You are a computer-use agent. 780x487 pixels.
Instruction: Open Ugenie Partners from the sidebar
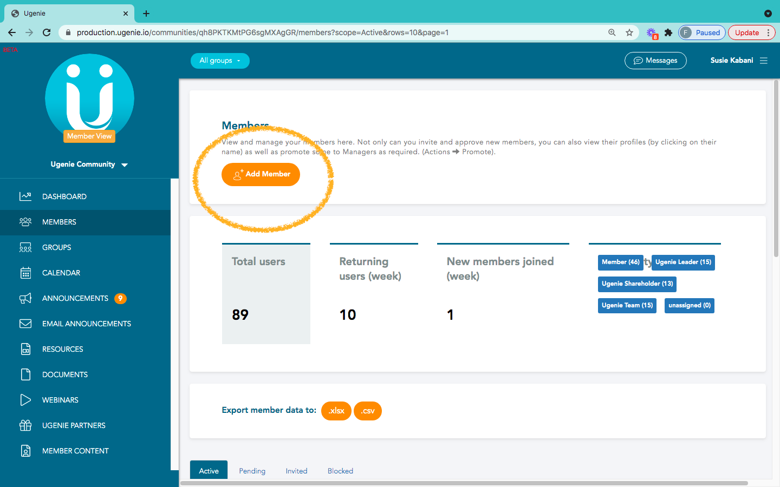74,425
